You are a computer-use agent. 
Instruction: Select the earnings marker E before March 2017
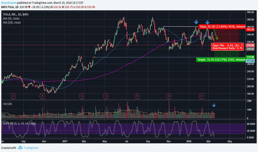click(82, 96)
